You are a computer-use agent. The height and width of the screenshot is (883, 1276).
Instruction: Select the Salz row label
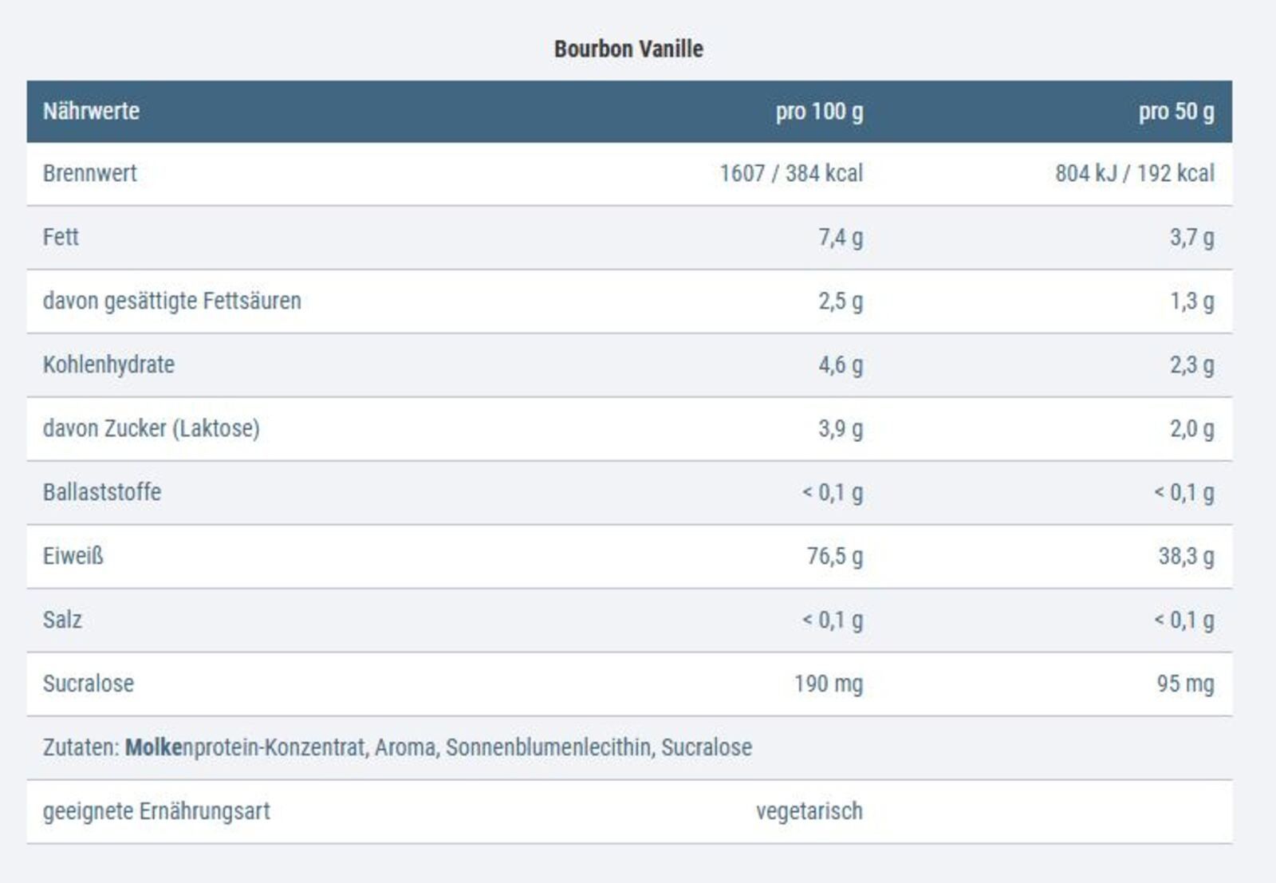tap(62, 620)
